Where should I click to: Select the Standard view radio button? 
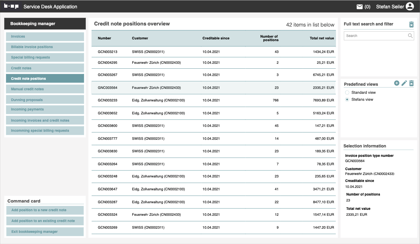(347, 93)
